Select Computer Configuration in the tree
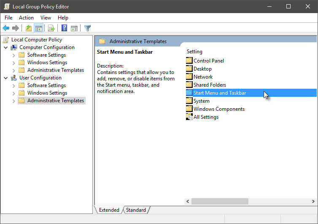The width and height of the screenshot is (318, 224). [47, 47]
